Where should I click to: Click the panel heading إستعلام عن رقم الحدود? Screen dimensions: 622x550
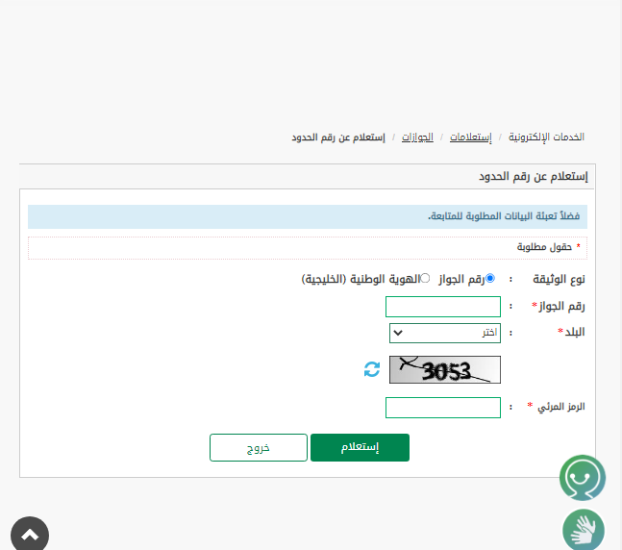(533, 177)
